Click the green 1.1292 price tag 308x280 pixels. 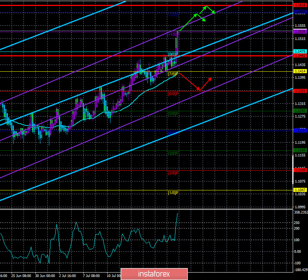point(300,111)
